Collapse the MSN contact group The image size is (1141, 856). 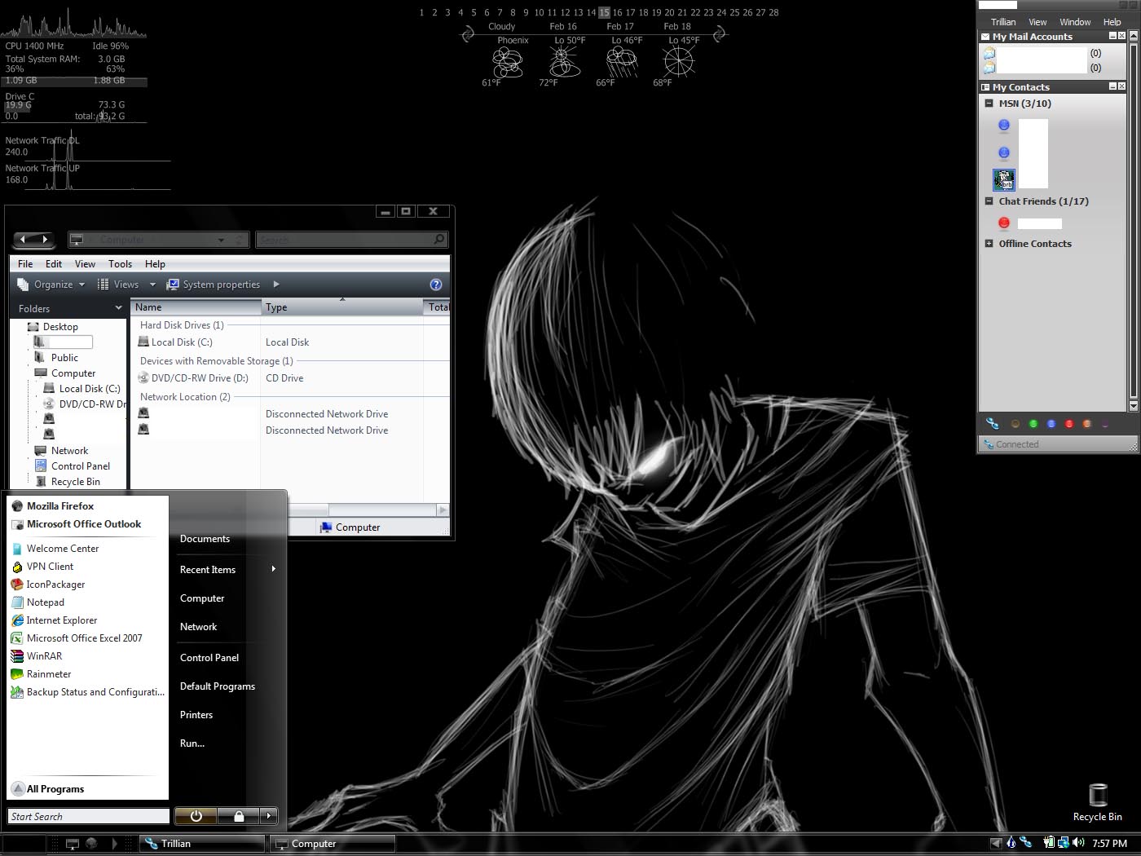pos(989,104)
